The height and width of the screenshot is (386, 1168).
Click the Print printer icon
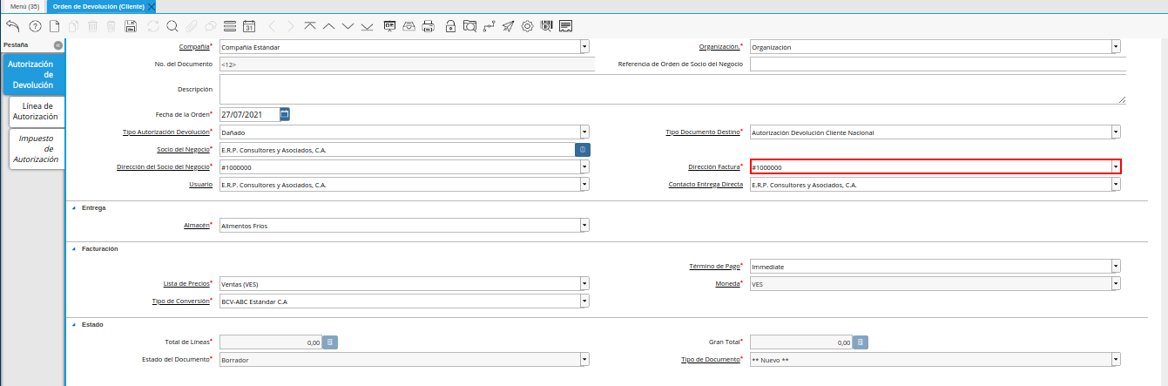[x=428, y=26]
